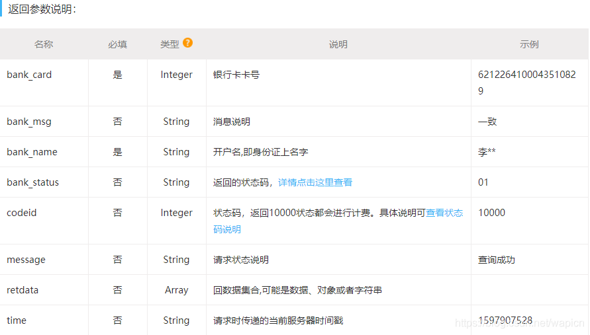The height and width of the screenshot is (335, 590).
Task: Click 是 required value in bank_name row
Action: (117, 152)
